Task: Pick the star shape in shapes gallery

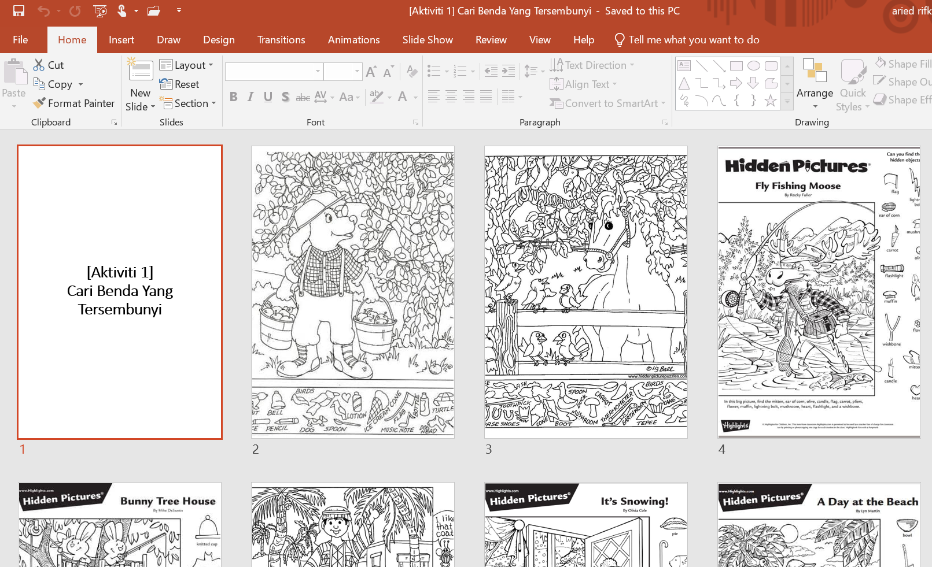Action: (x=771, y=101)
